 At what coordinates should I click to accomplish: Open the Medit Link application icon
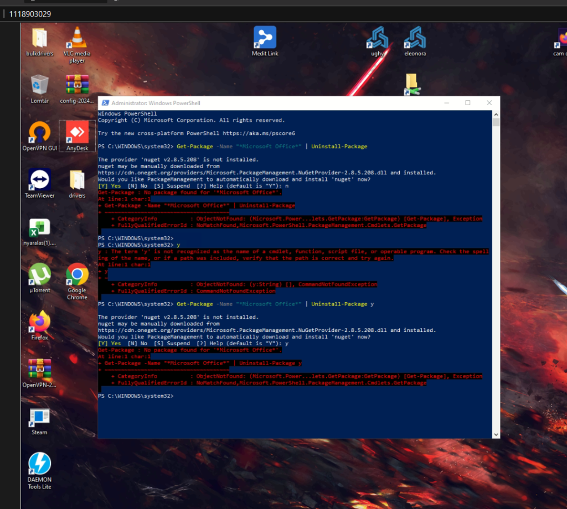click(x=265, y=38)
